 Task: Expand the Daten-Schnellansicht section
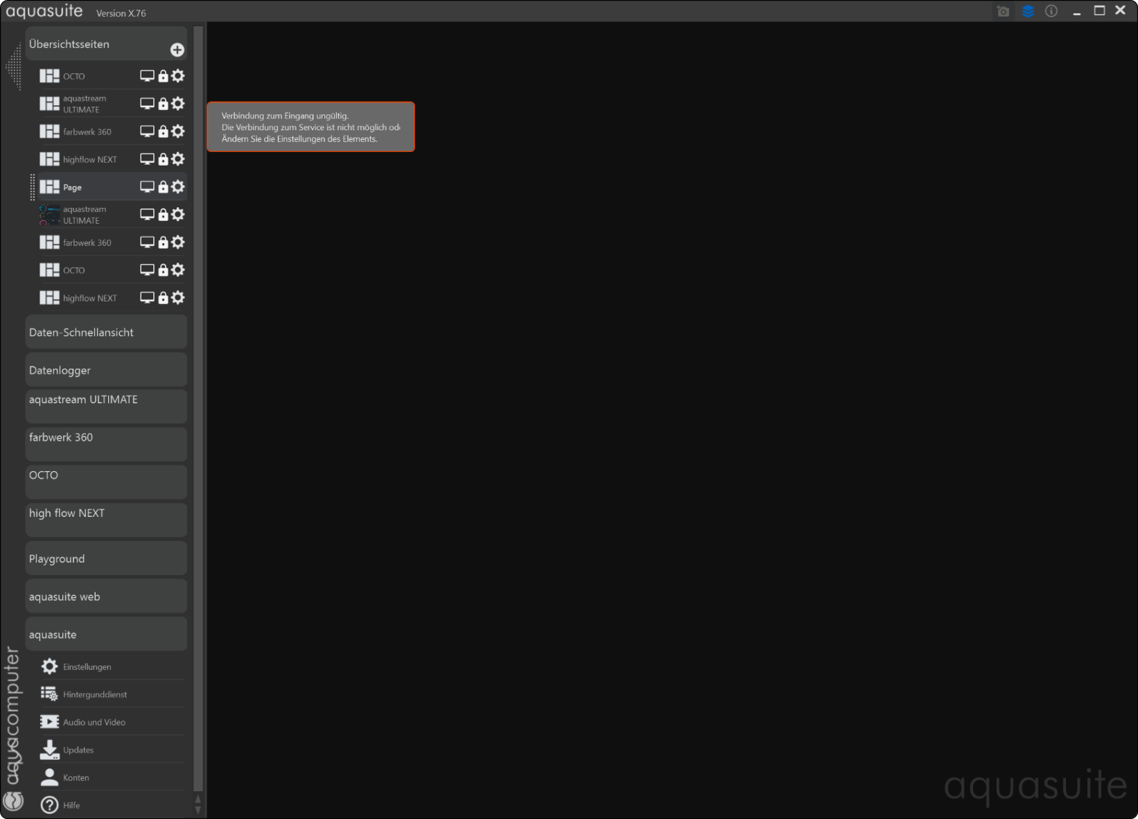point(106,332)
